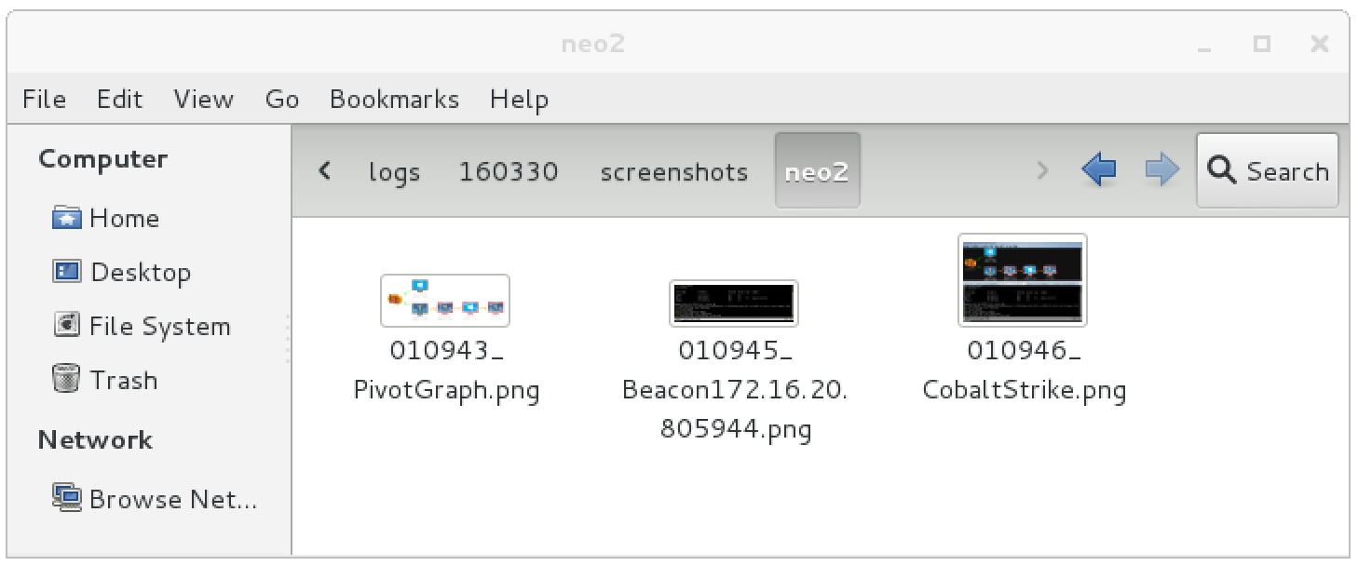The image size is (1358, 566).
Task: Open the Bookmarks menu
Action: coord(394,100)
